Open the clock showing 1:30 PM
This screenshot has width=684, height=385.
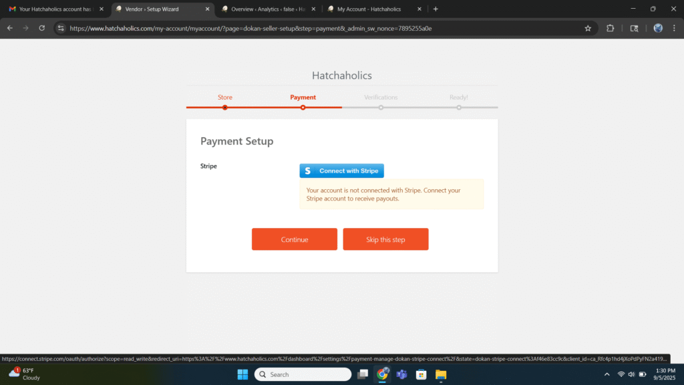click(x=665, y=374)
